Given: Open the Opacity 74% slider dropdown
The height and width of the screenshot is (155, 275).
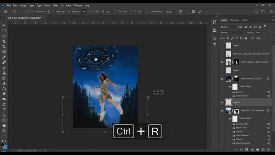Looking at the screenshot, I should pos(264,33).
